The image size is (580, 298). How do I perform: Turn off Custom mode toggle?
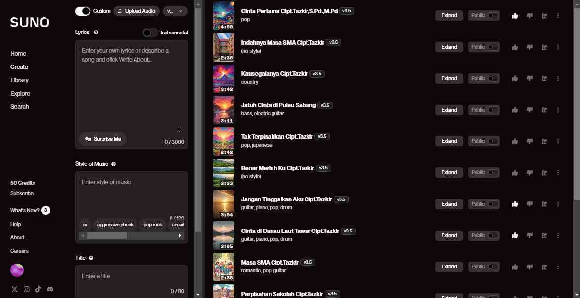coord(83,11)
